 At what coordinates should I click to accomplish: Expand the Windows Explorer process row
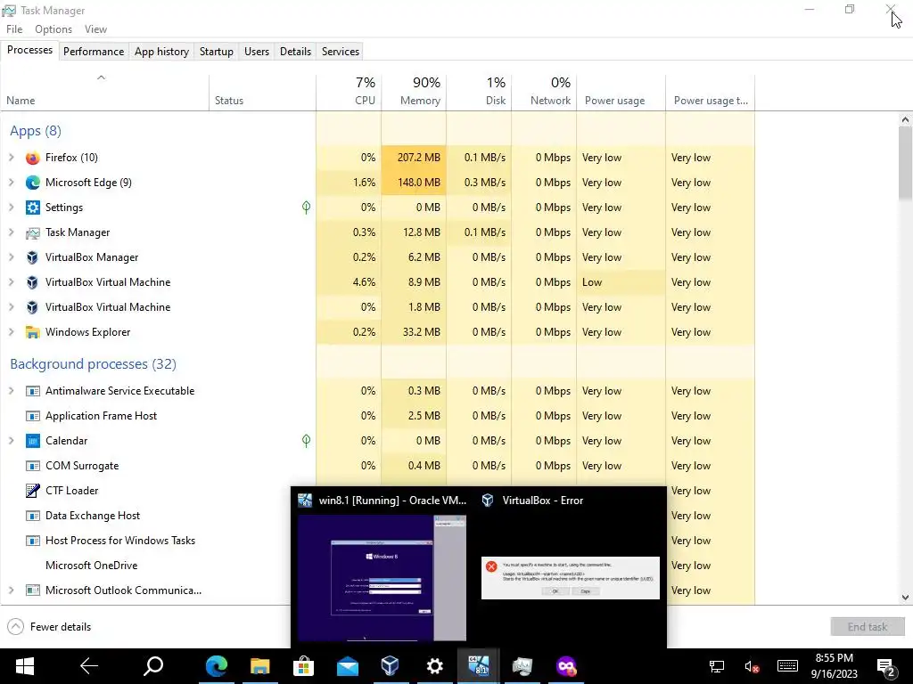[11, 332]
